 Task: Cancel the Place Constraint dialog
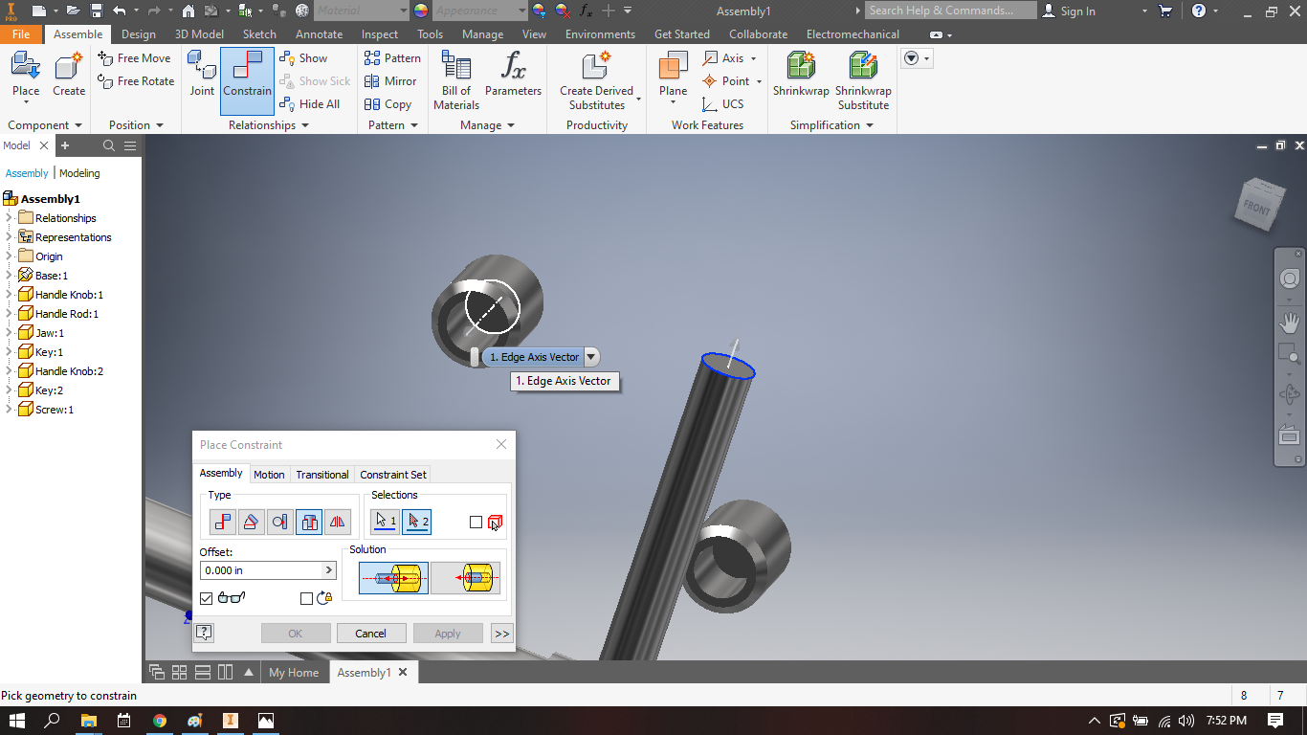370,633
